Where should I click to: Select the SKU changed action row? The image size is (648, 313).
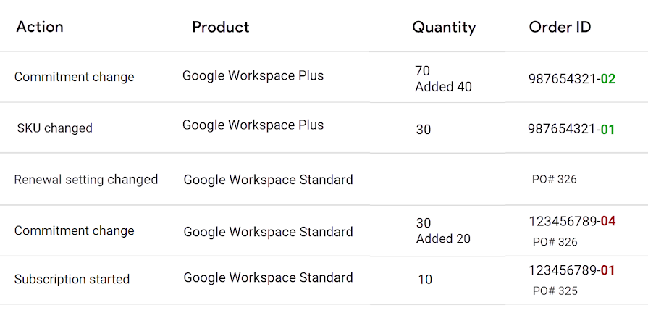[324, 128]
